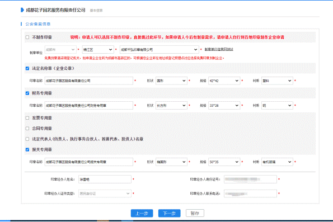Enable the 发票专用章 checkbox
This screenshot has width=333, height=222.
(27, 118)
